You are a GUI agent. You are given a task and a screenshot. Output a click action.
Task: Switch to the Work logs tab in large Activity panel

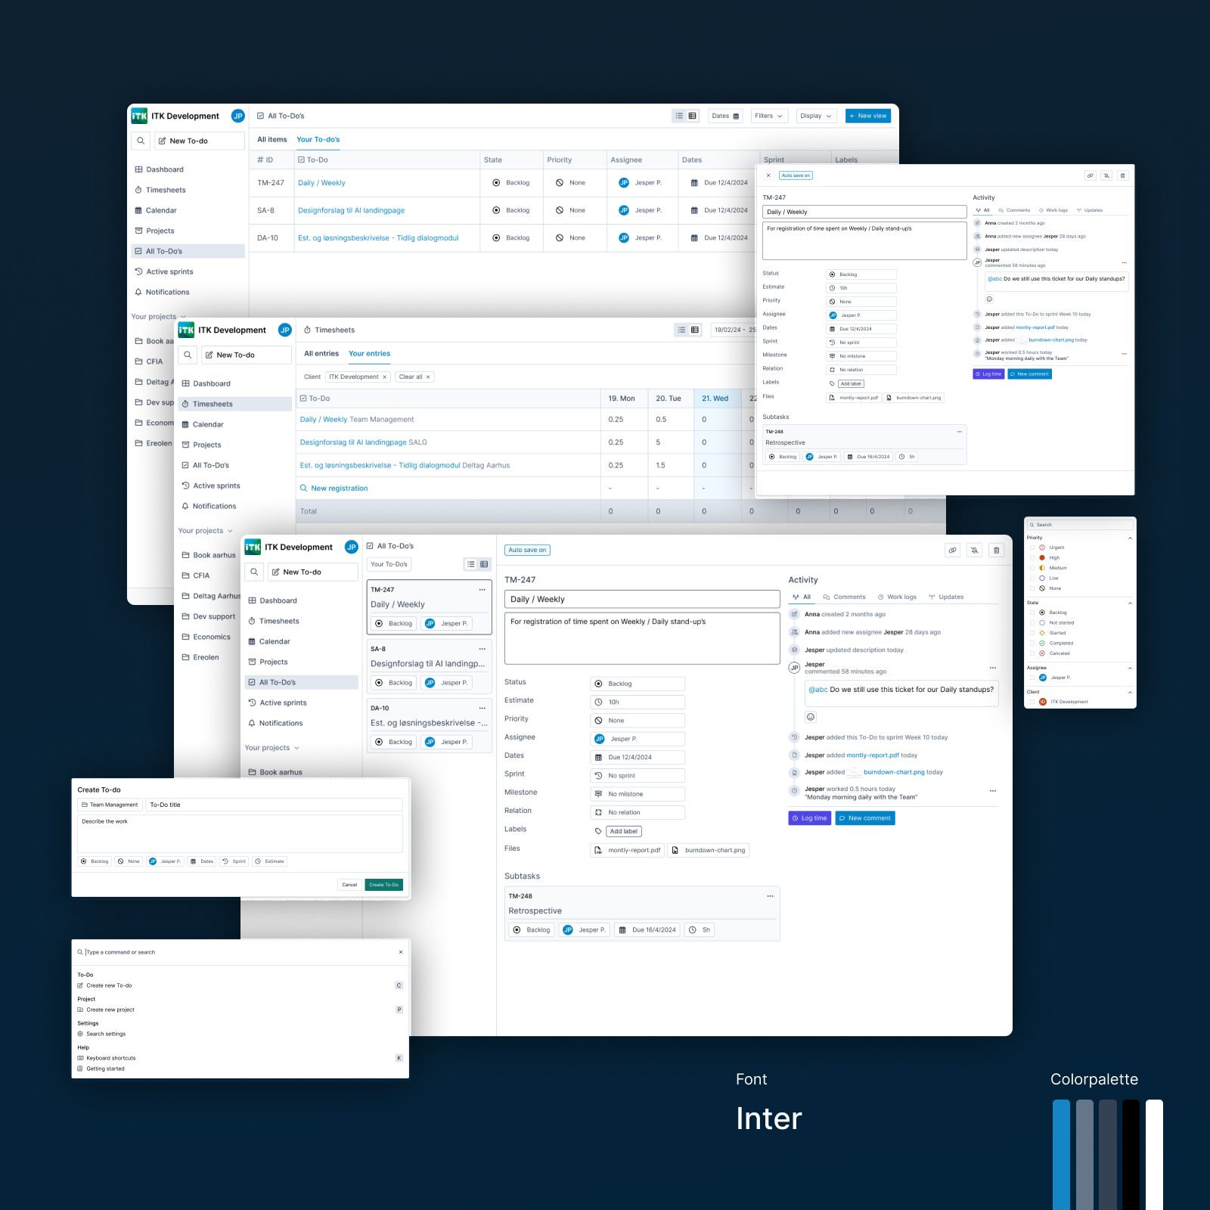(x=897, y=597)
